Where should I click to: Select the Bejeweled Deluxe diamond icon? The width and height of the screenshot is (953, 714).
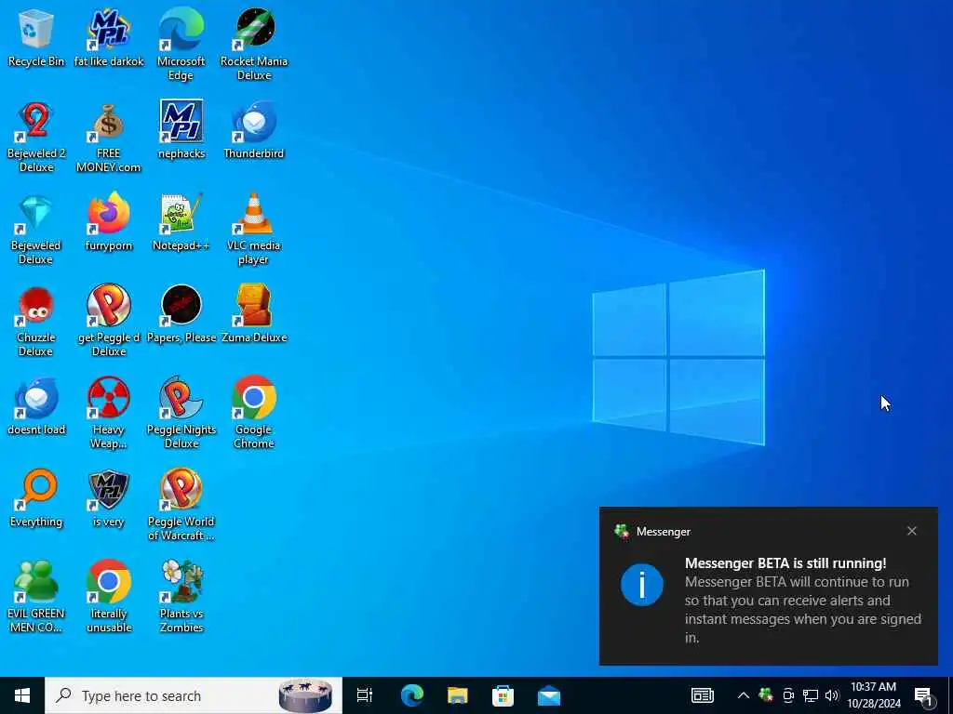[x=36, y=229]
